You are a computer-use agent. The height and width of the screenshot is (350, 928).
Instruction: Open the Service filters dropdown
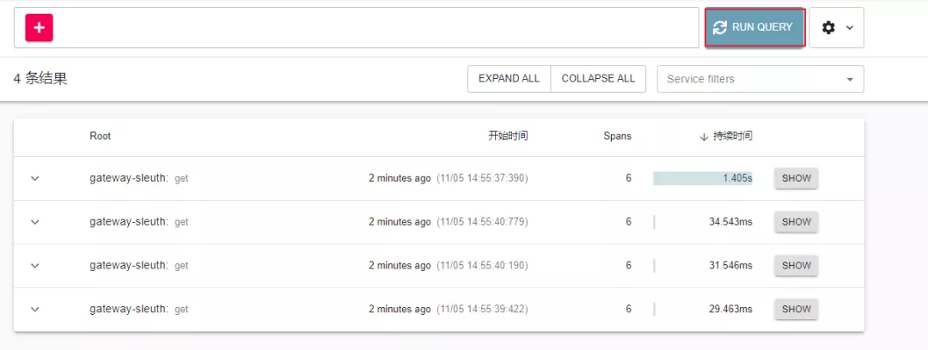coord(760,79)
